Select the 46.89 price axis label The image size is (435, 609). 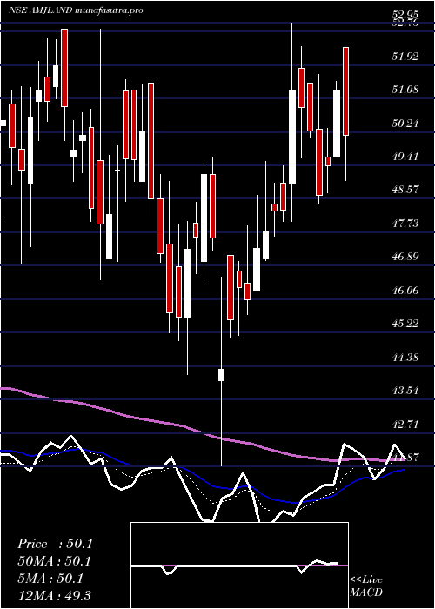pos(405,257)
